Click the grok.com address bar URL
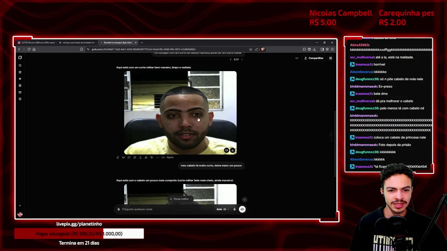Screen dimensions: 447x251 144,49
